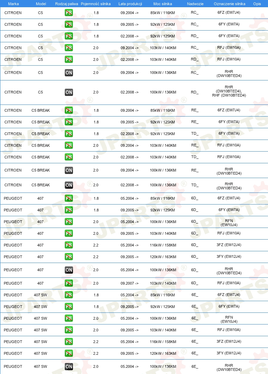This screenshot has height=374, width=268.
Task: Click the Rodzaj paliwa column header
Action: pyautogui.click(x=66, y=4)
